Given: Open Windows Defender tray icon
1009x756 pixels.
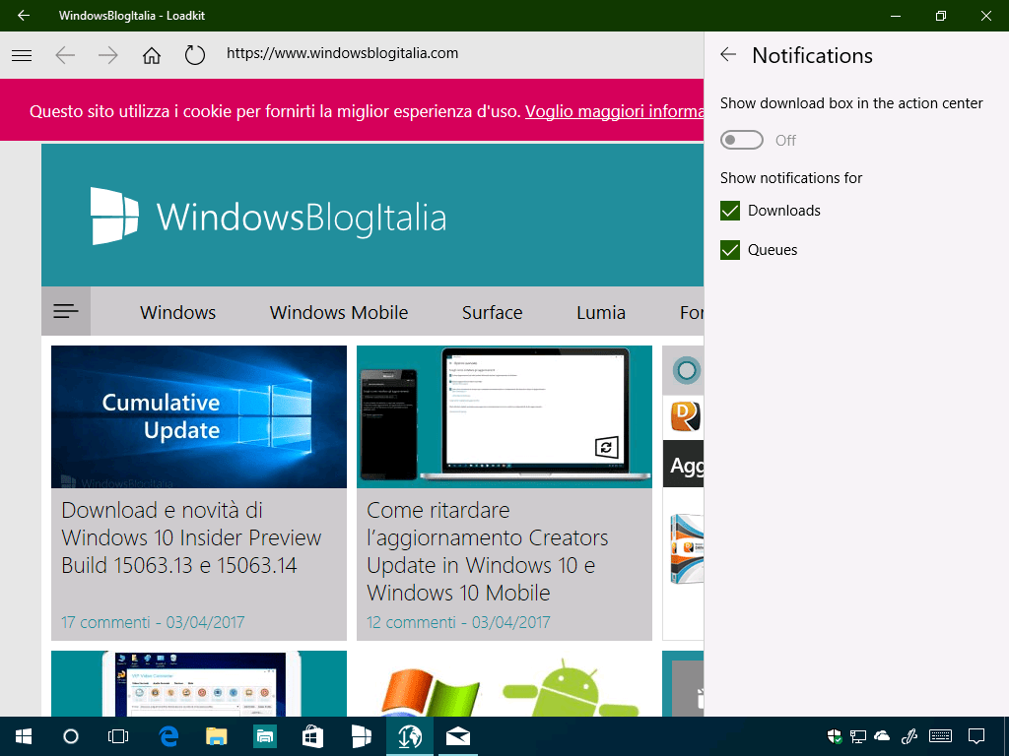Looking at the screenshot, I should point(834,736).
